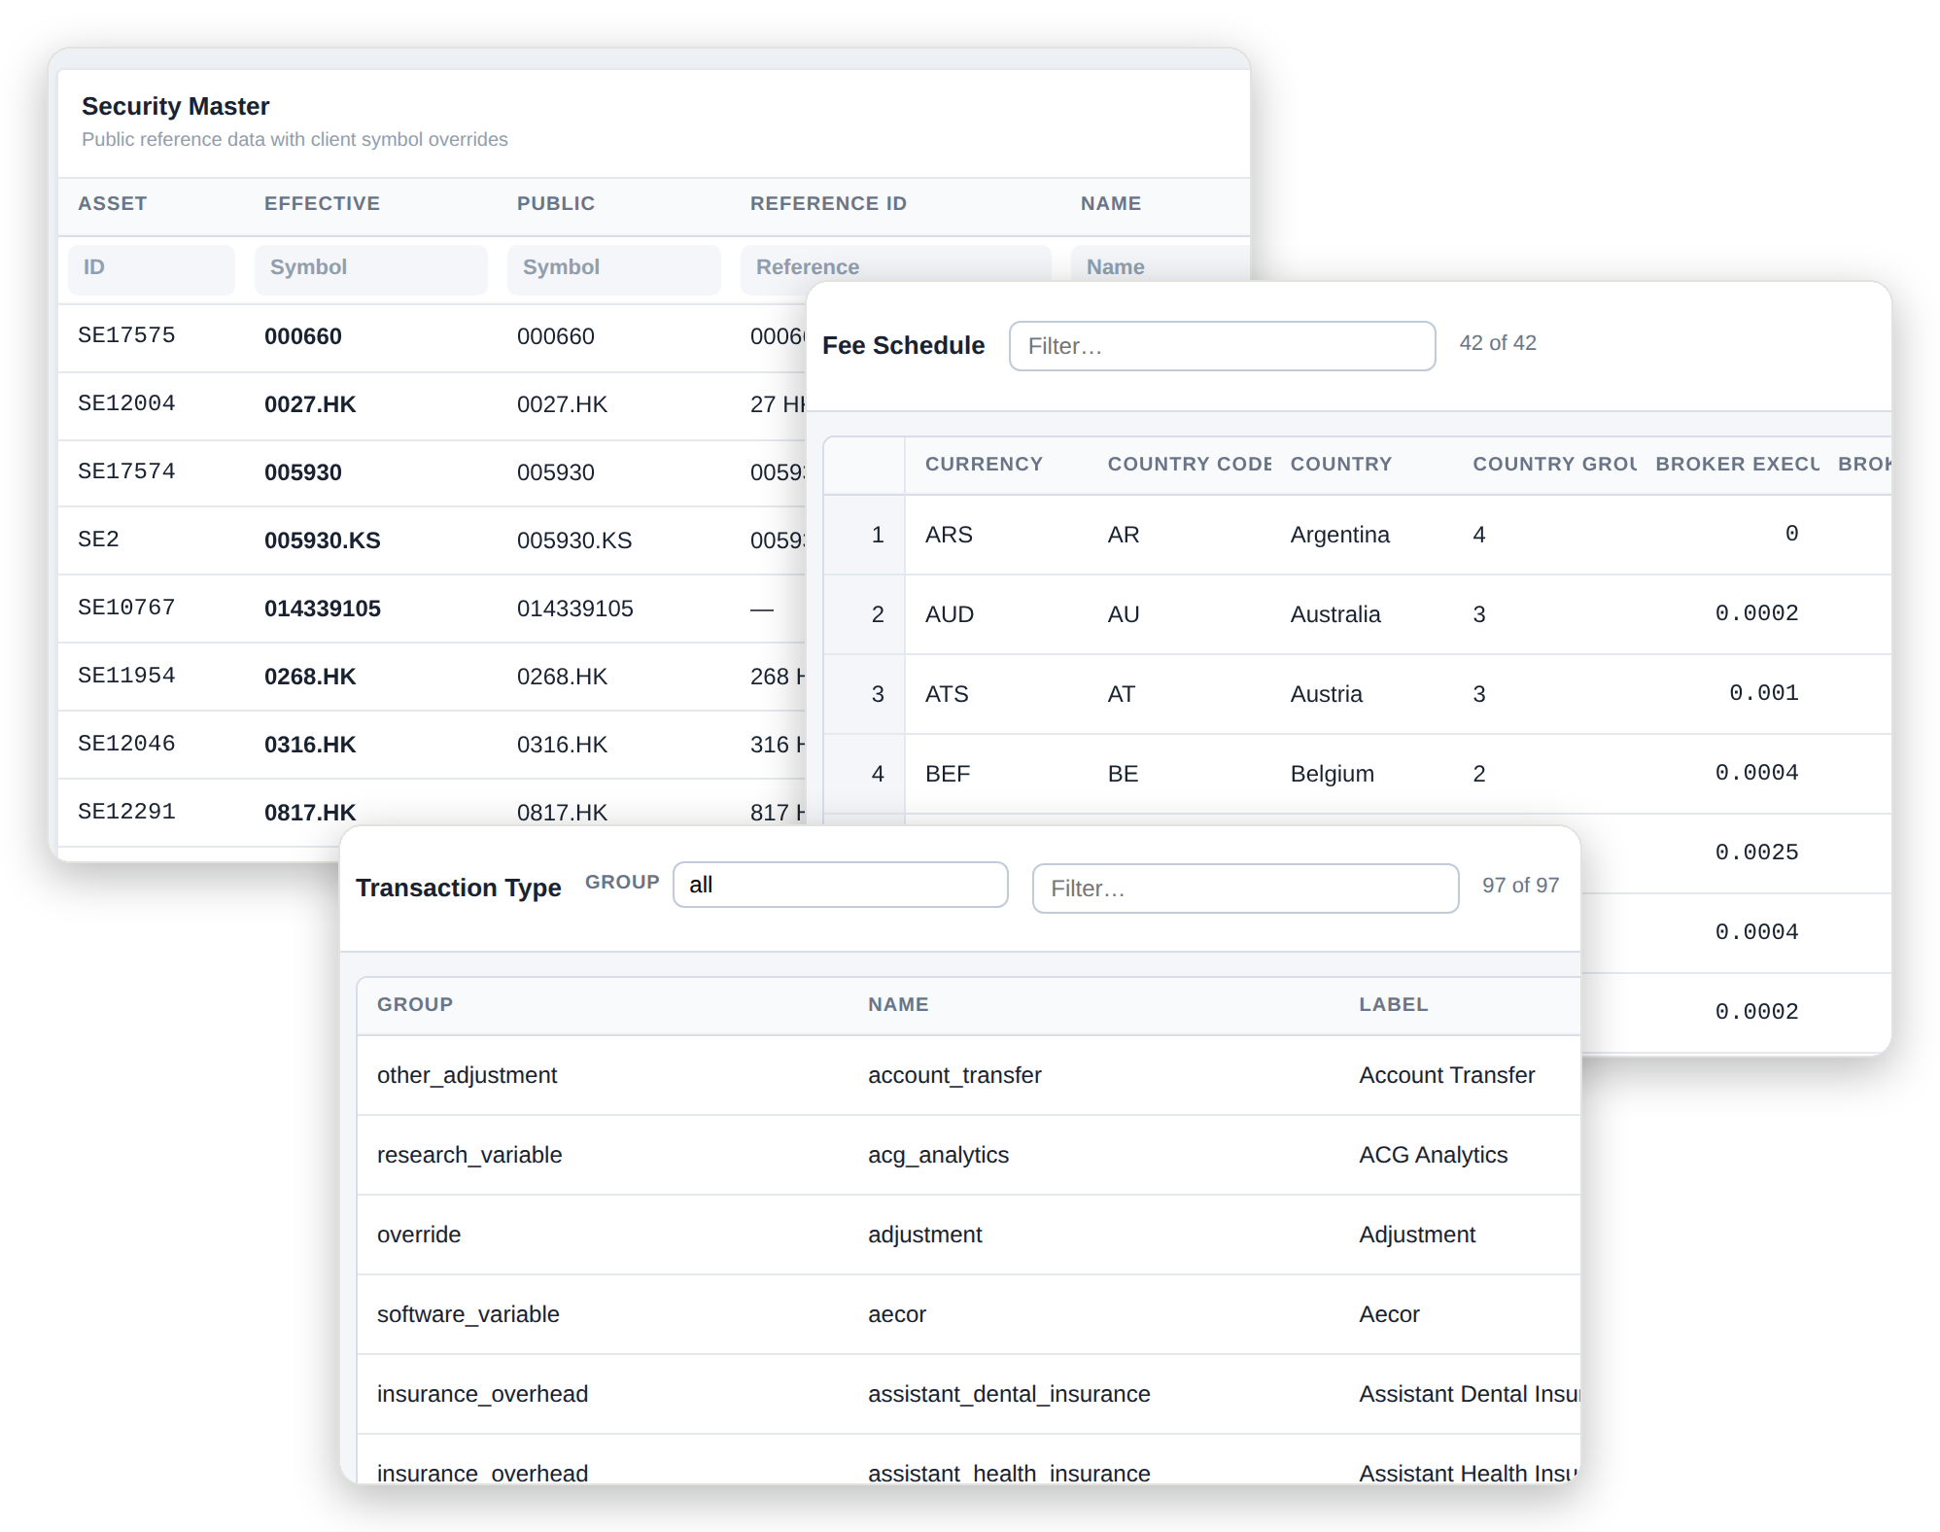The width and height of the screenshot is (1940, 1532).
Task: Select the aecor name cell
Action: point(897,1314)
